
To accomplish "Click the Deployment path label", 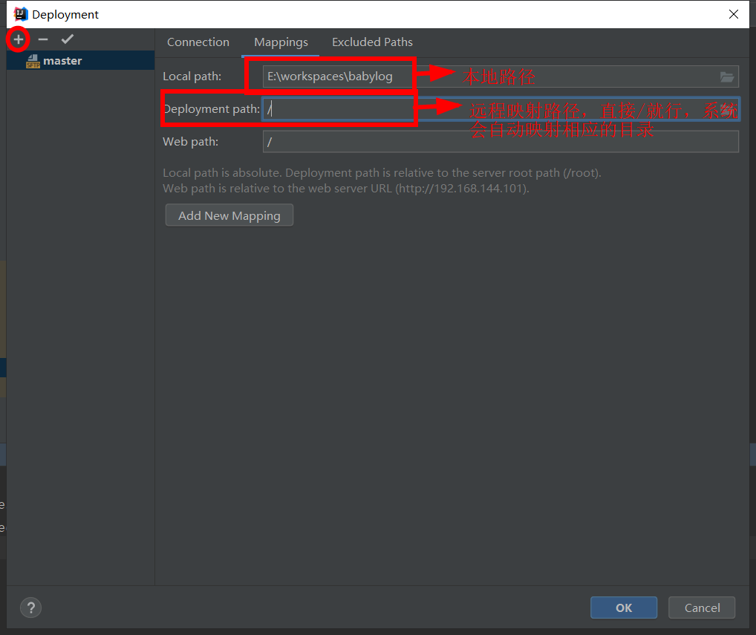I will tap(210, 108).
